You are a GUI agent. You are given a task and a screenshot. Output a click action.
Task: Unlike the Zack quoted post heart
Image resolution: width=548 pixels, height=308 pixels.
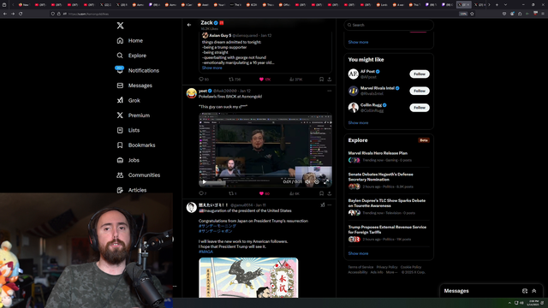[x=261, y=80]
